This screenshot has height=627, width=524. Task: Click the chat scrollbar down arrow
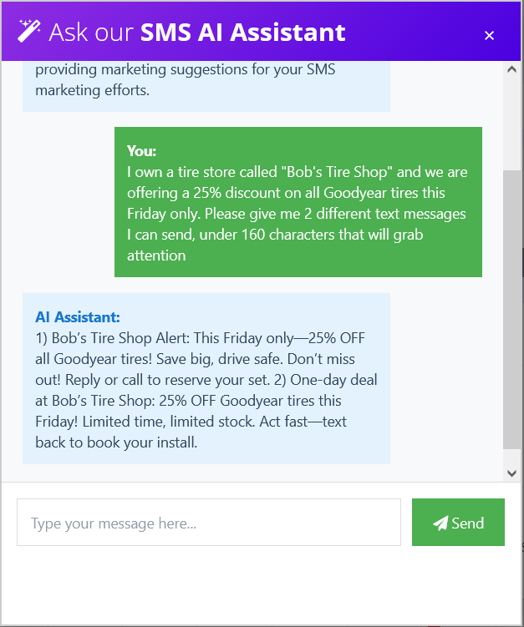click(x=511, y=473)
